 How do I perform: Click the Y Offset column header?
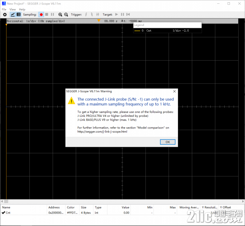coord(225,207)
